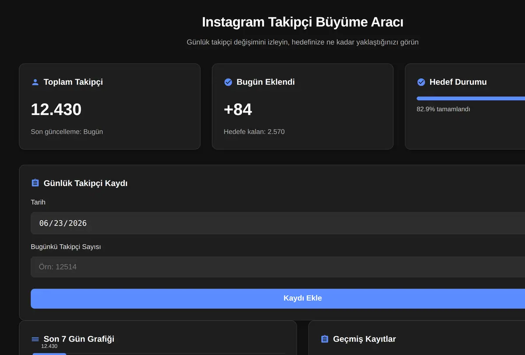Click the checkmark icon beside Bugün Eklendi
The image size is (525, 355).
(228, 82)
